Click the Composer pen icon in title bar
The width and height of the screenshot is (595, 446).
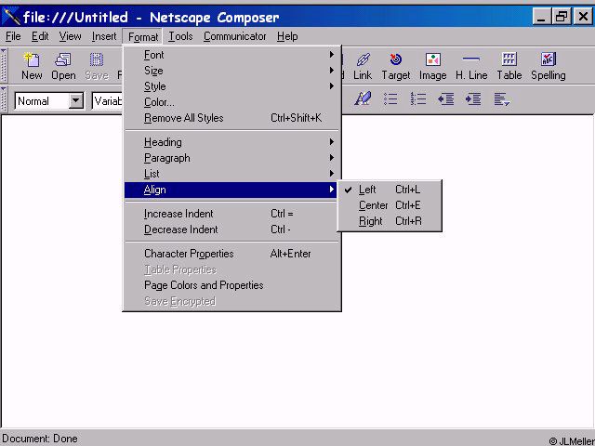(x=11, y=17)
